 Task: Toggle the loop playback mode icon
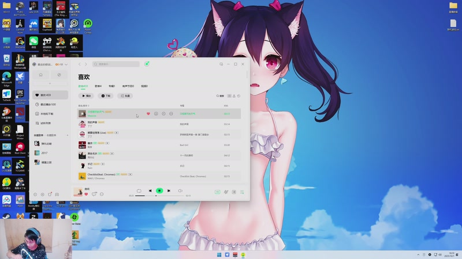(x=139, y=191)
